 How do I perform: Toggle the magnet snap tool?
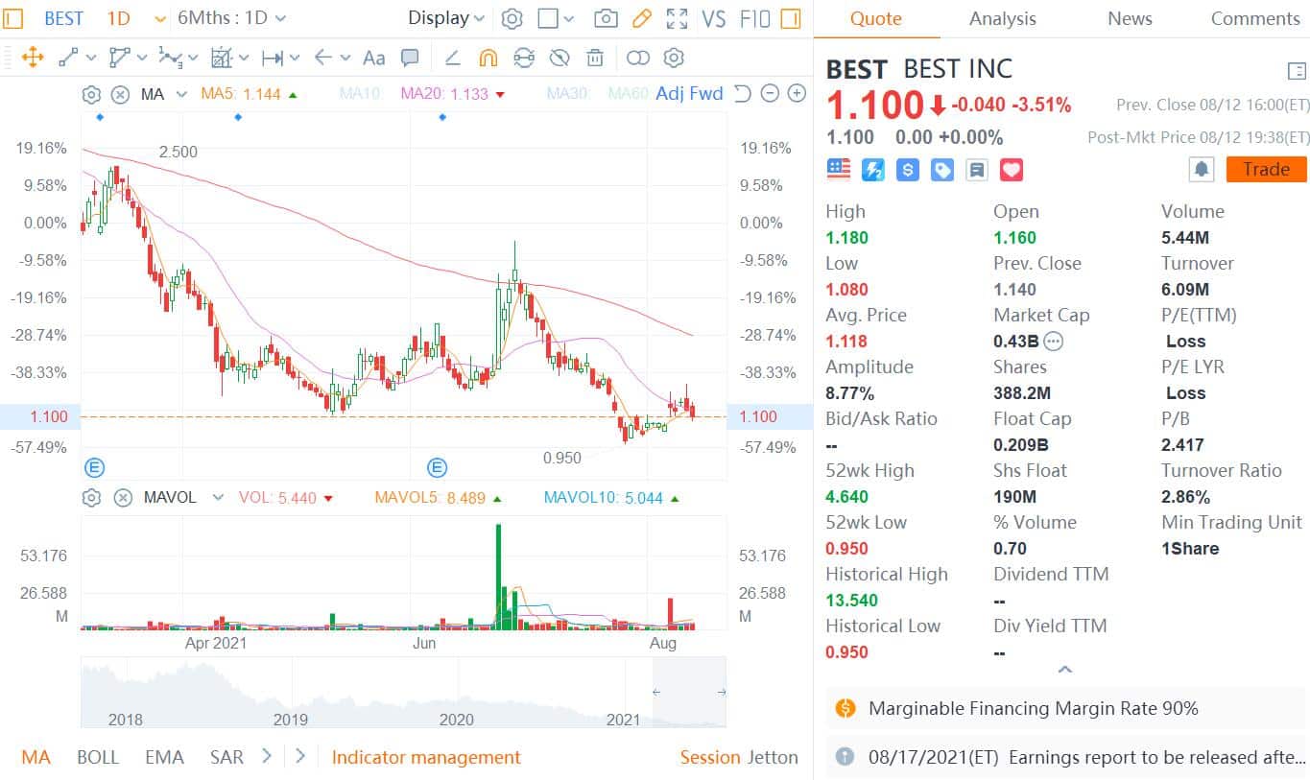click(x=488, y=58)
